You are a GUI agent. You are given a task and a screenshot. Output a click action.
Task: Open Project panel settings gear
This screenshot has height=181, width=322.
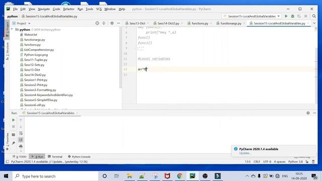click(x=112, y=23)
